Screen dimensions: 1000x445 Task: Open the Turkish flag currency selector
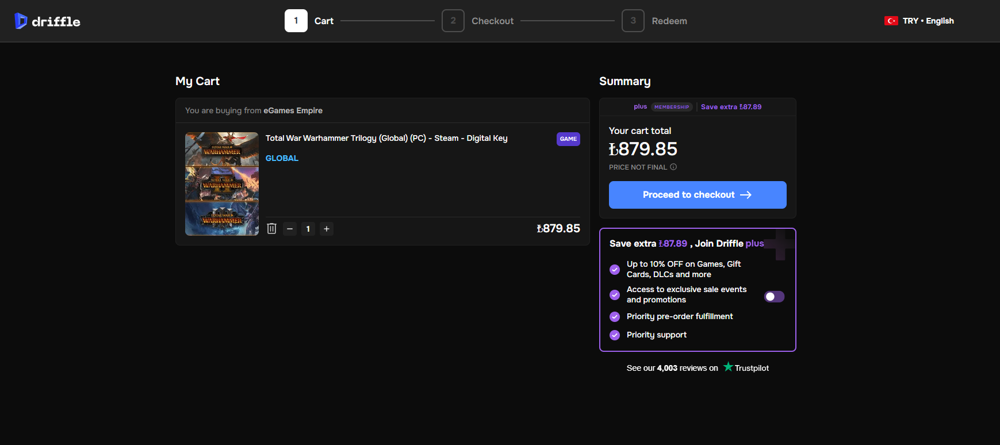tap(891, 21)
